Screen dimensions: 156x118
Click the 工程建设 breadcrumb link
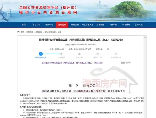pos(39,32)
